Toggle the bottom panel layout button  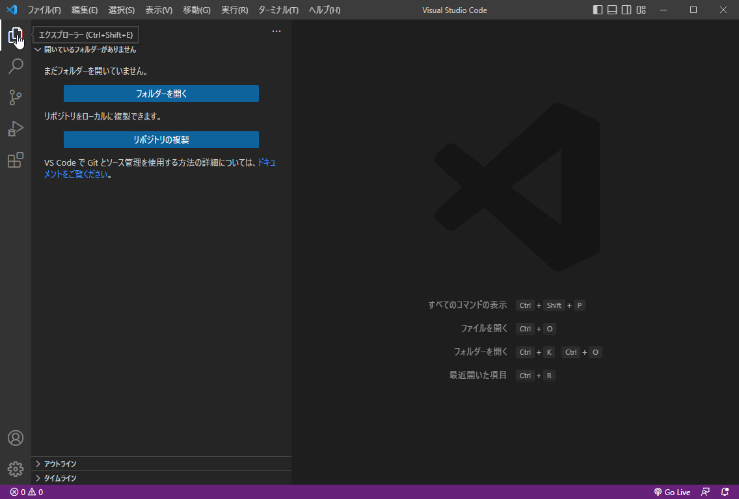click(612, 10)
